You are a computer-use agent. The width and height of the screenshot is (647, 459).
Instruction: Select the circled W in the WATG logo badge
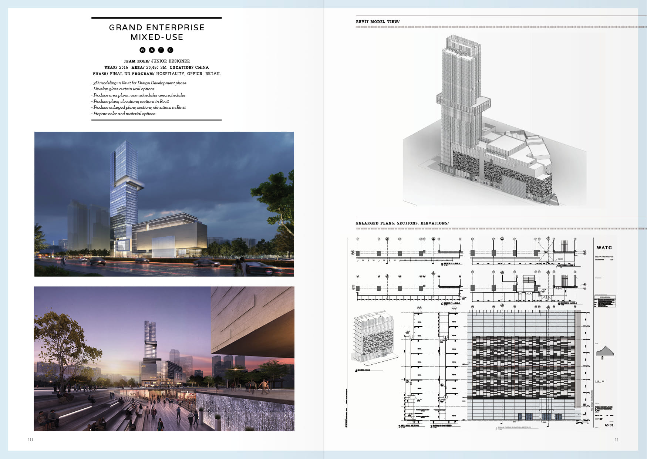click(x=142, y=50)
